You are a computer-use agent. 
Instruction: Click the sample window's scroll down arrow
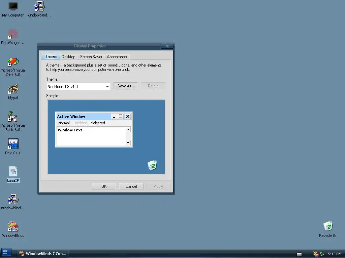[128, 143]
